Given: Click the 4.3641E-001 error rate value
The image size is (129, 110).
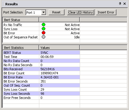Looking at the screenshot, I should 50,77.
